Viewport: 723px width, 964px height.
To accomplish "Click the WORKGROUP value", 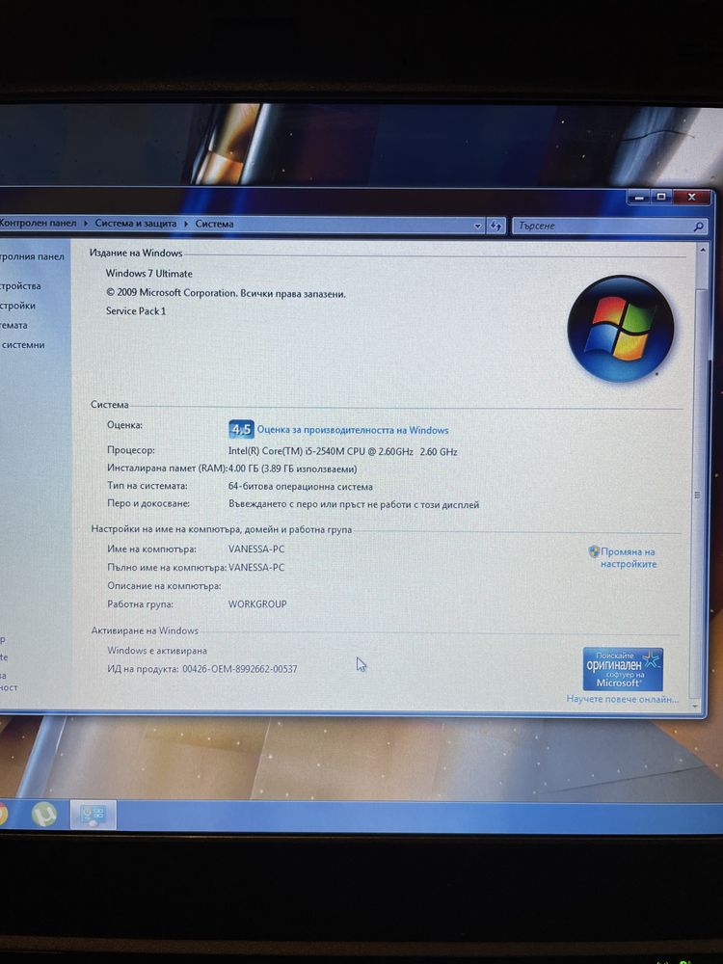I will point(257,603).
